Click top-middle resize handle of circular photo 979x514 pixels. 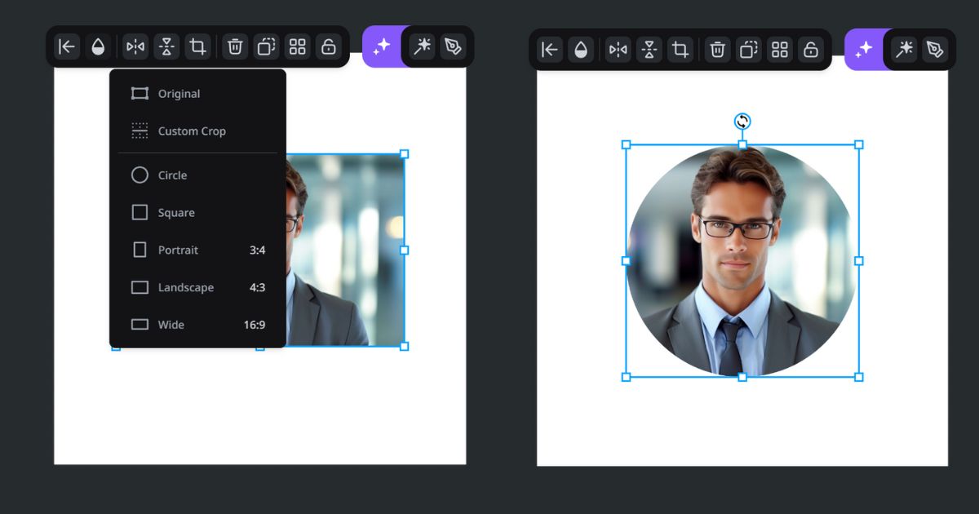point(742,144)
